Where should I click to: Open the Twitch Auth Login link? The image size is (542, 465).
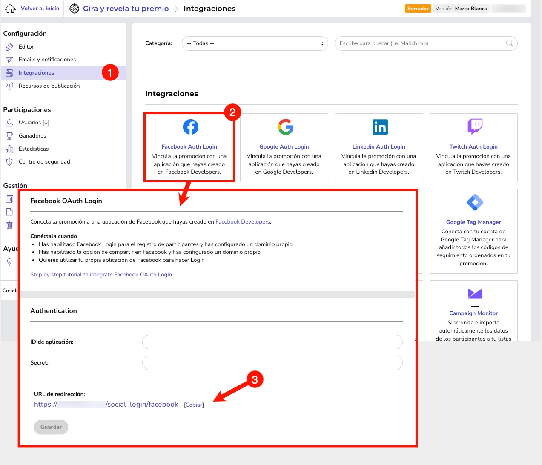[x=473, y=147]
